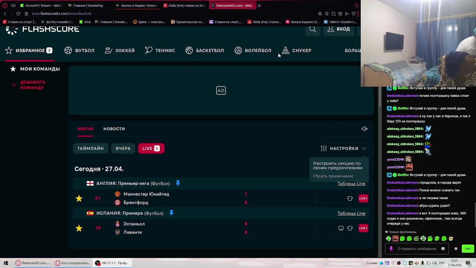Expand the НАСТРОЙКИ settings dropdown
Viewport: 476px width, 268px height.
tap(343, 149)
